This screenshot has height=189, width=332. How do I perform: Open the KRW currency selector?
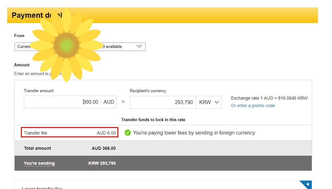point(209,102)
